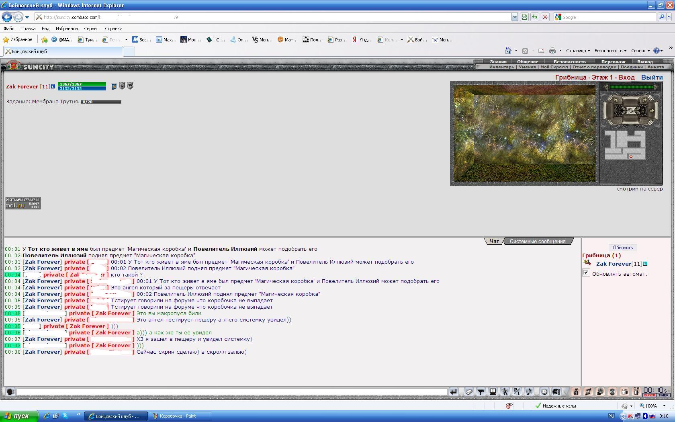Open the search provider dropdown arrow
The width and height of the screenshot is (675, 422).
[669, 17]
